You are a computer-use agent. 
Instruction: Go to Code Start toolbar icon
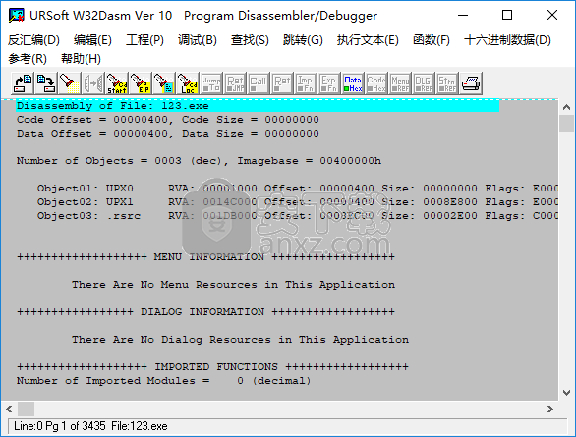[x=117, y=83]
